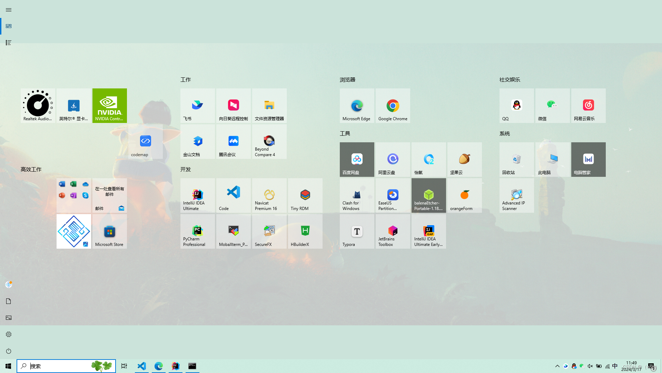The height and width of the screenshot is (373, 662).
Task: Click the muted volume tray icon
Action: pos(590,366)
